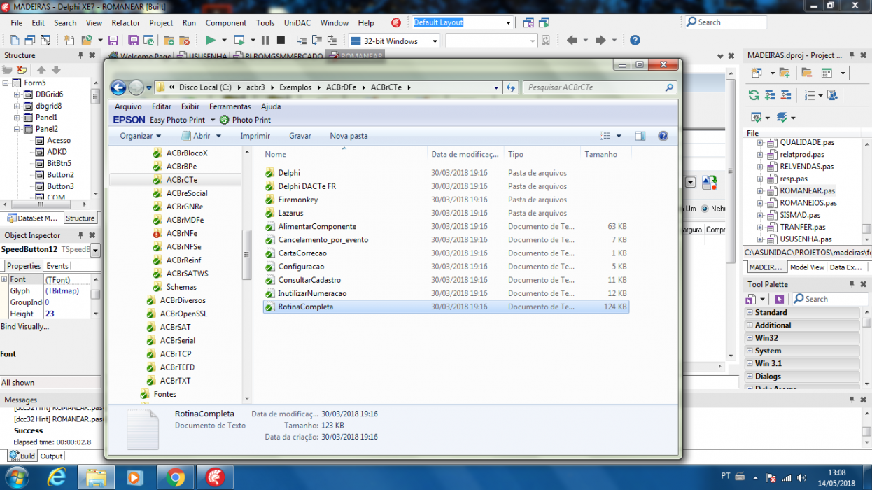Click the Open project icon in Delphi toolbar
872x490 pixels.
88,41
